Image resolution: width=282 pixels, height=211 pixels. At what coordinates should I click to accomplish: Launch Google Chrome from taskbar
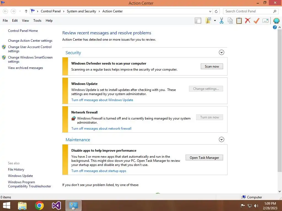tap(39, 206)
